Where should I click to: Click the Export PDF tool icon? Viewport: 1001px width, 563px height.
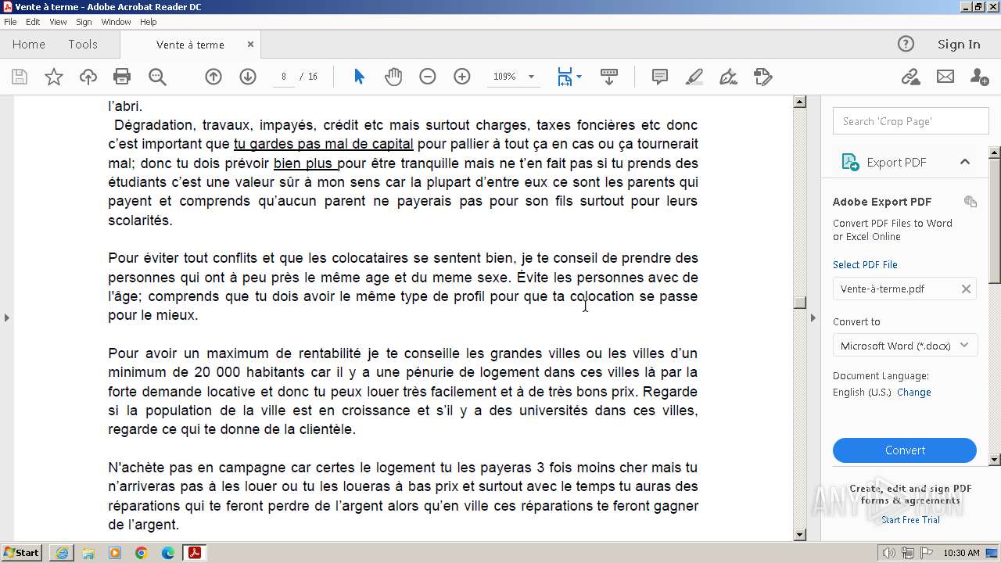point(850,162)
